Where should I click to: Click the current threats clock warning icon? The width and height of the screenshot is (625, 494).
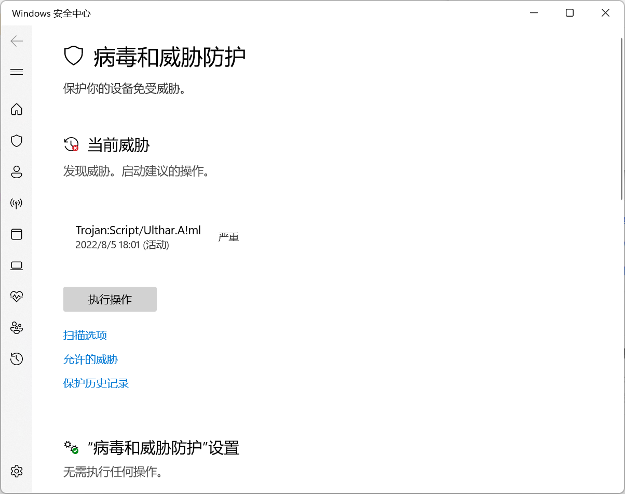point(71,144)
